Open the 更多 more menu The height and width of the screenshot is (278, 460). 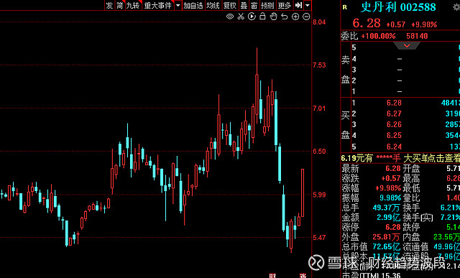(x=285, y=5)
